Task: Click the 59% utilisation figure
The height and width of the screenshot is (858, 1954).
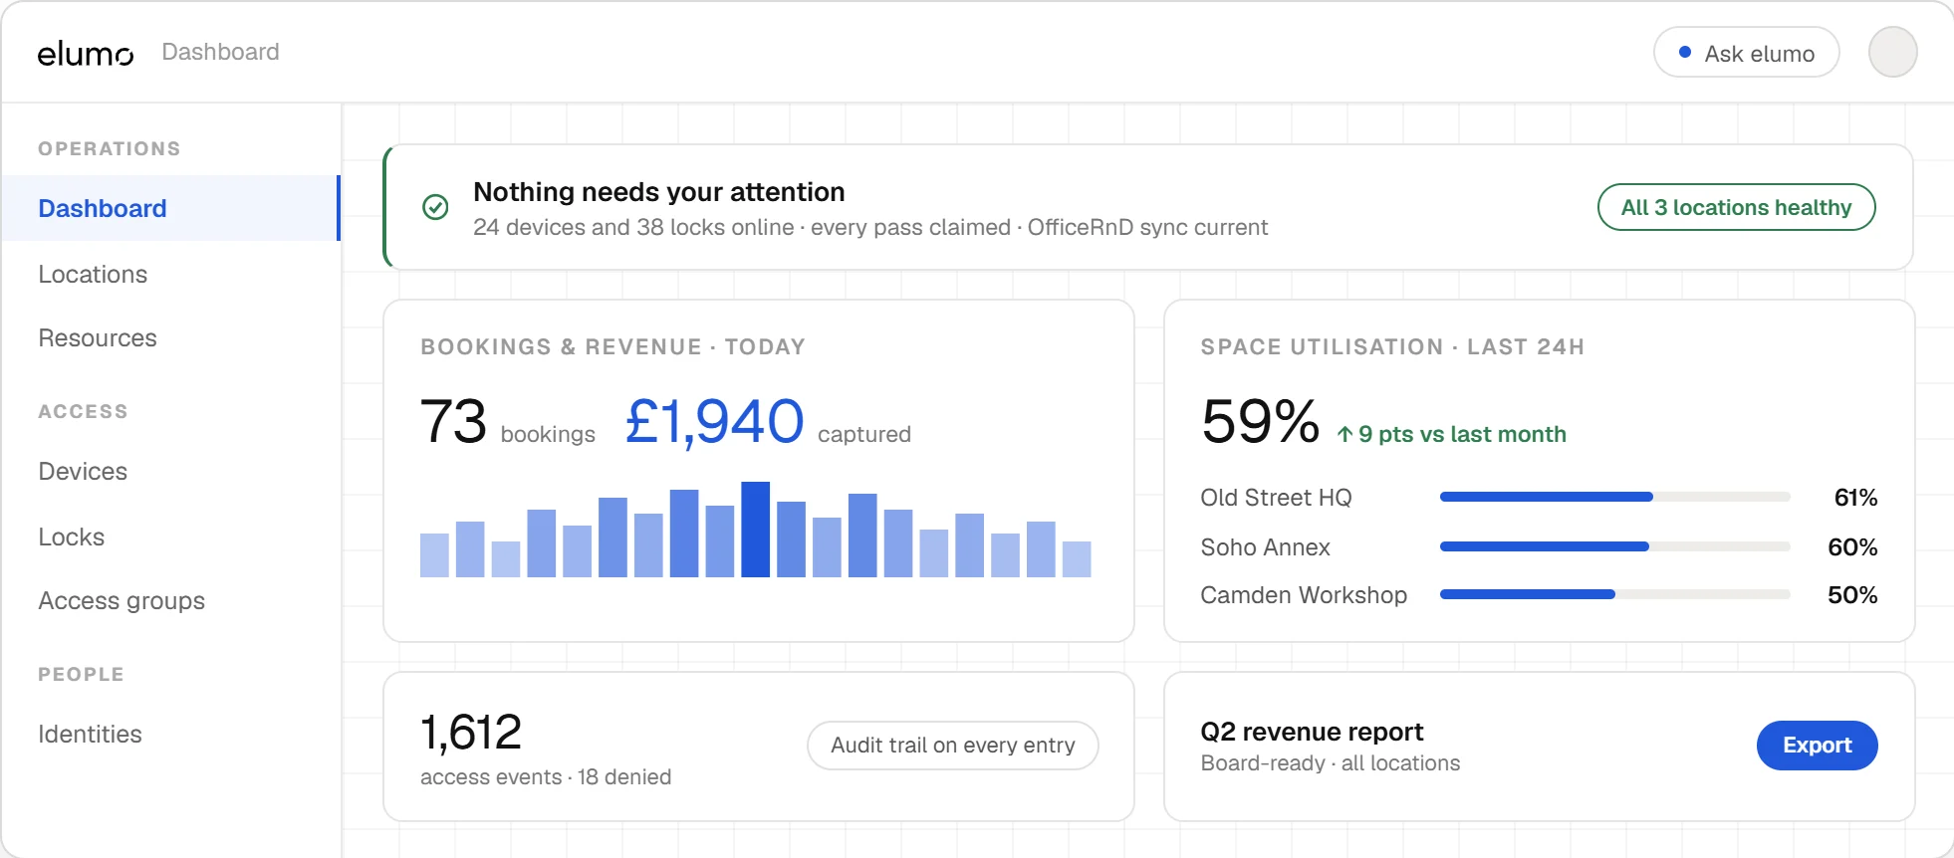Action: (x=1261, y=421)
